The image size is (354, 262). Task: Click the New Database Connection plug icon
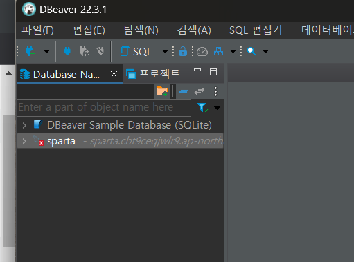coord(30,51)
